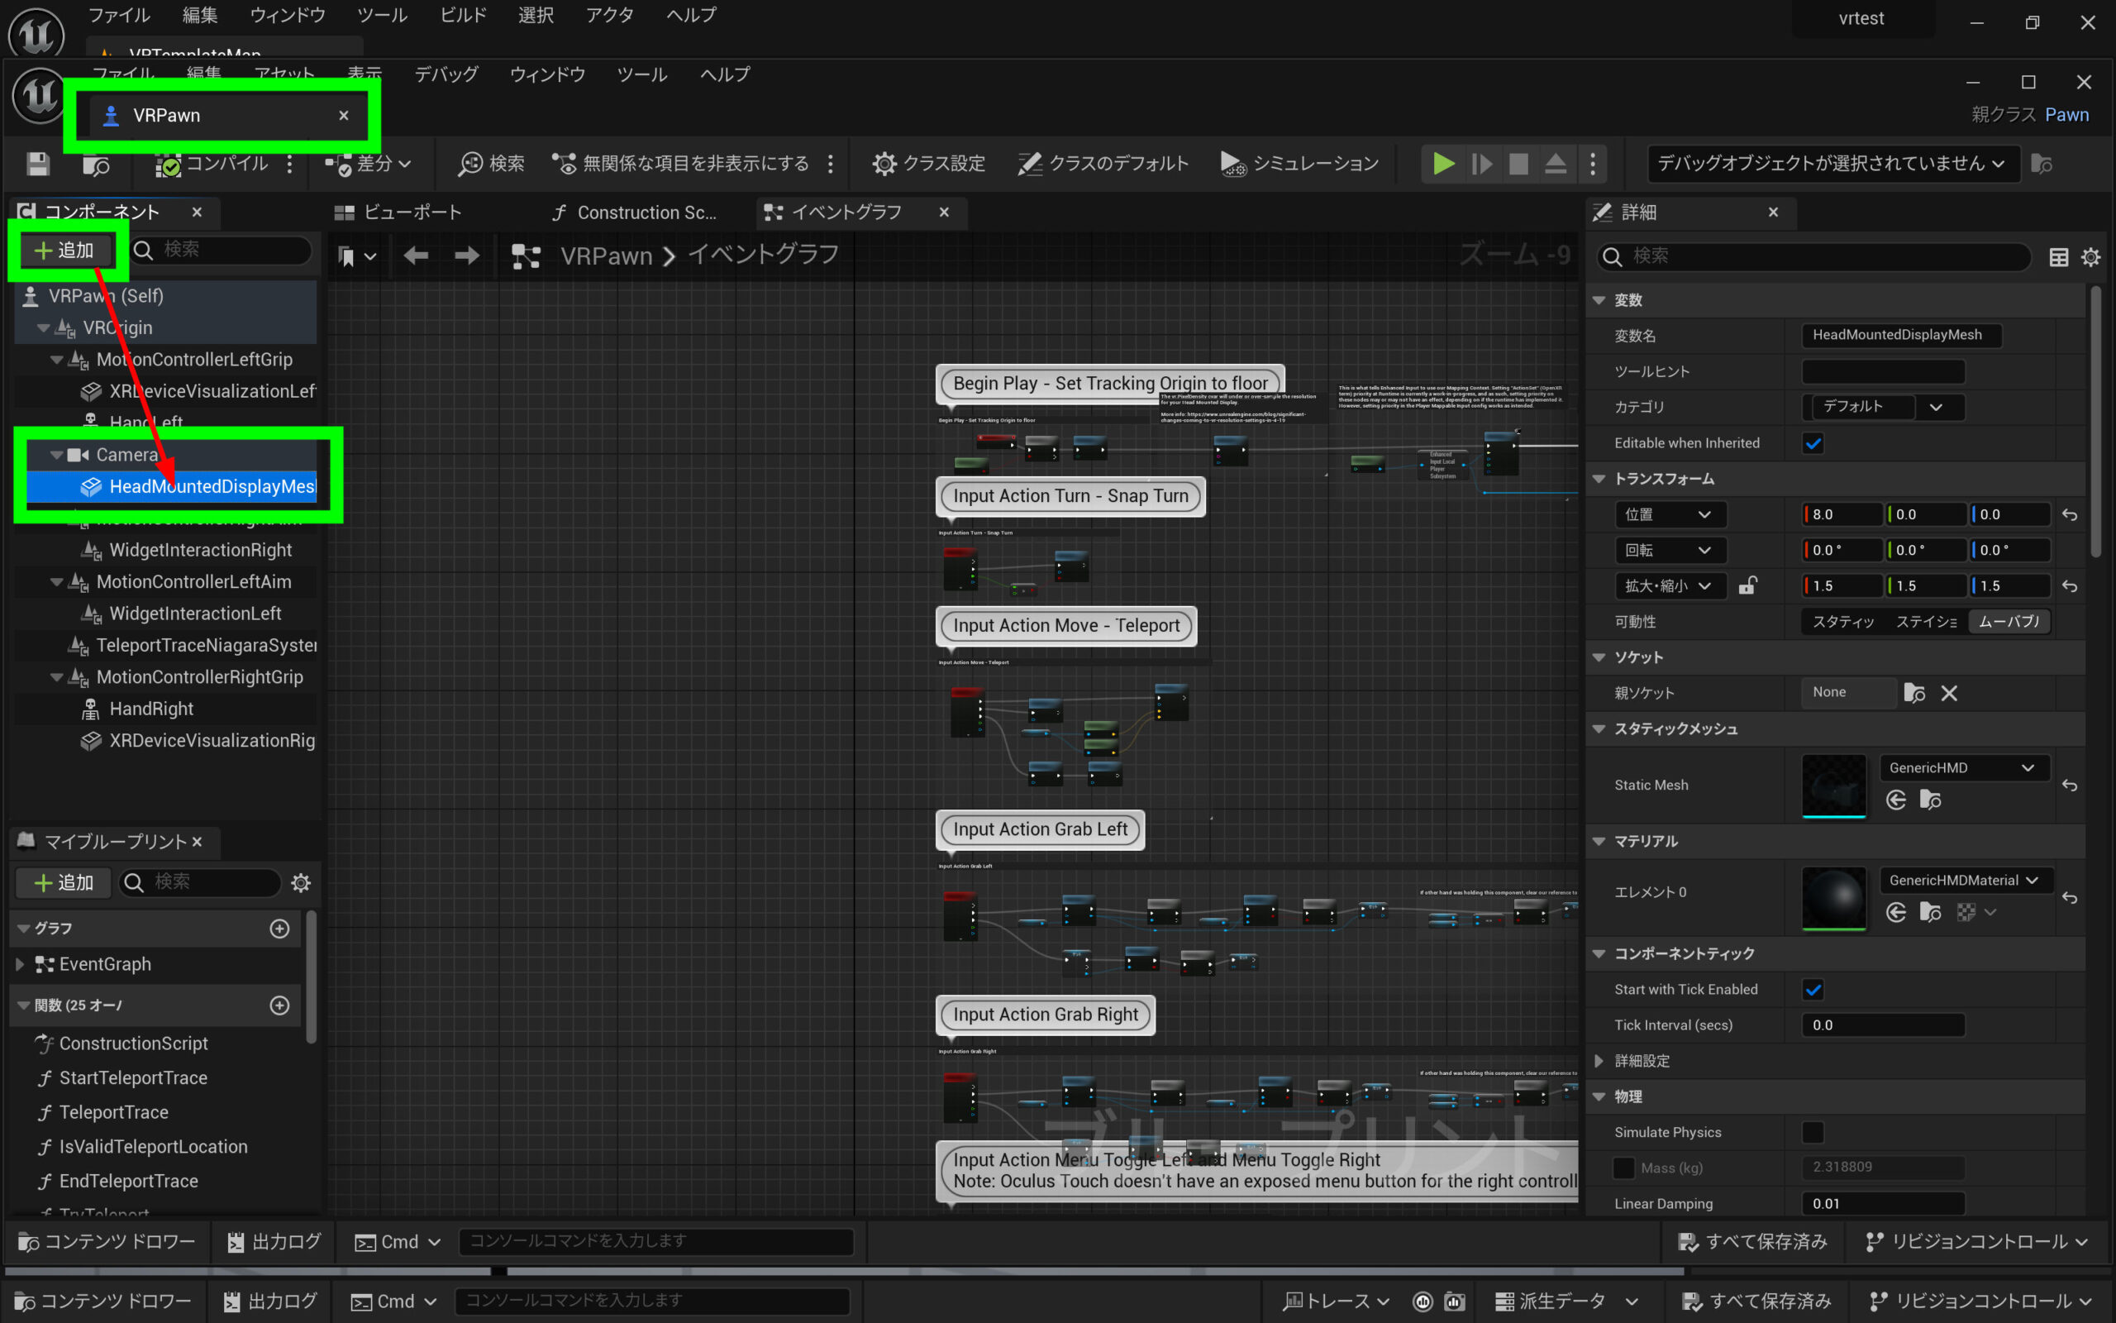Toggle the Editable when Inherited checkbox
Image resolution: width=2116 pixels, height=1323 pixels.
pyautogui.click(x=1813, y=442)
